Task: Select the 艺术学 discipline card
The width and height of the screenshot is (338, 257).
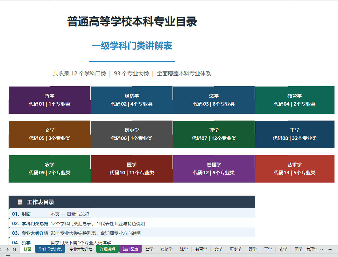Action: (x=295, y=169)
